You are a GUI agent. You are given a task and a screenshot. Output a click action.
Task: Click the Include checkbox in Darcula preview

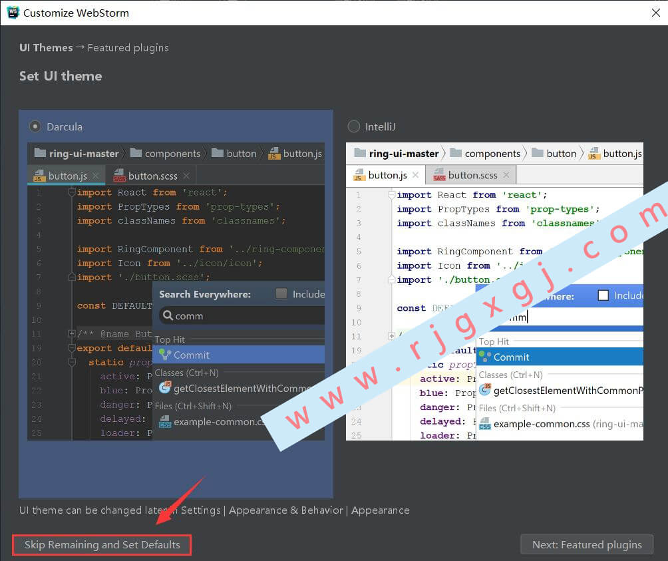[281, 293]
